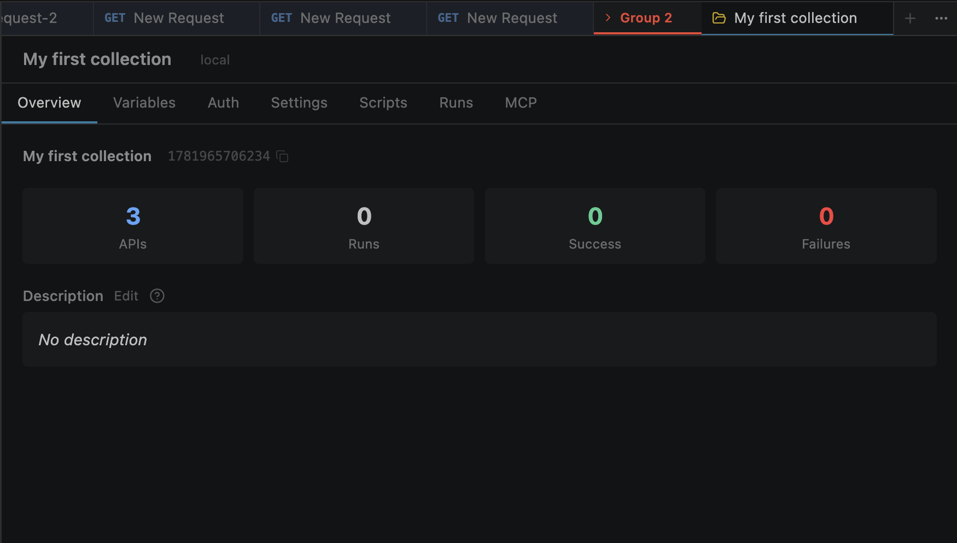
Task: Switch to the MCP tab
Action: tap(521, 103)
